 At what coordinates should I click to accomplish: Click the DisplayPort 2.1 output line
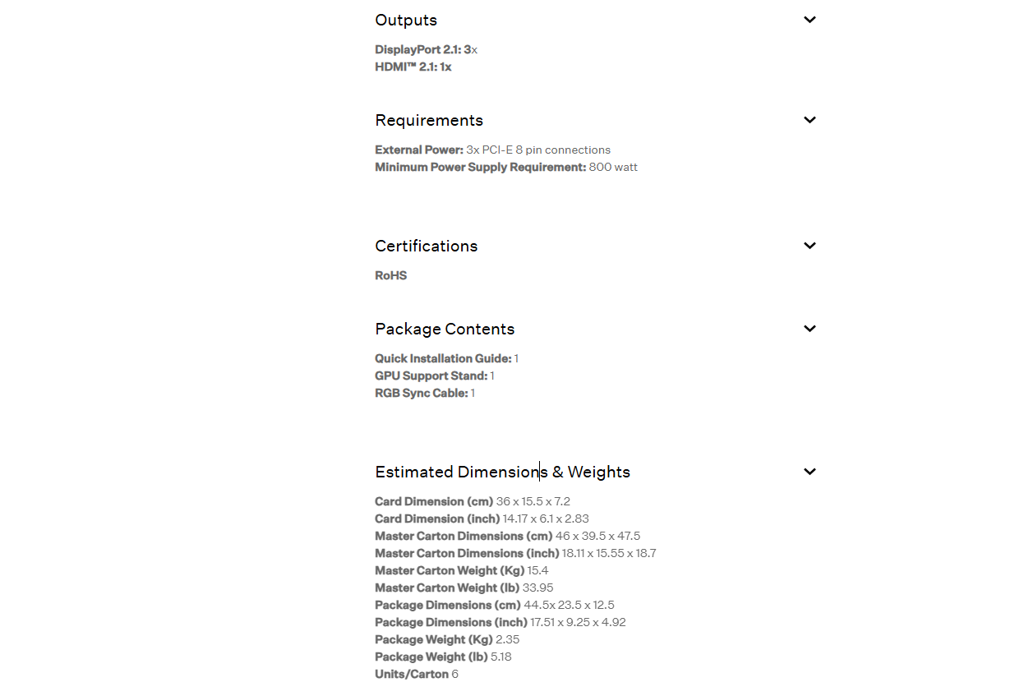pos(426,50)
